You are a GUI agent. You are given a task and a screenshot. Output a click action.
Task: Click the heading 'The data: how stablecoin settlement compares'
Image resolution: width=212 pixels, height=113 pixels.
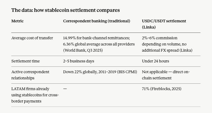point(66,10)
